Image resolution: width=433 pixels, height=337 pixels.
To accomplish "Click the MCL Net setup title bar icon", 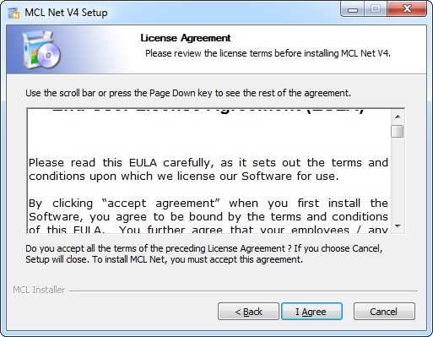I will click(x=14, y=13).
